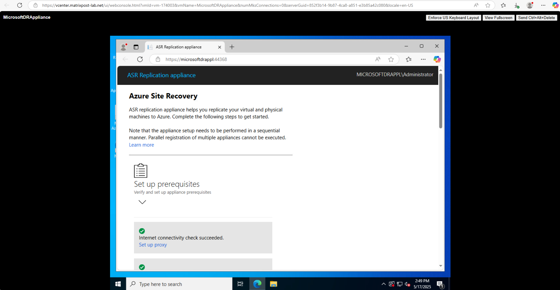Image resolution: width=560 pixels, height=290 pixels.
Task: Click network icon in system tray
Action: coord(399,284)
